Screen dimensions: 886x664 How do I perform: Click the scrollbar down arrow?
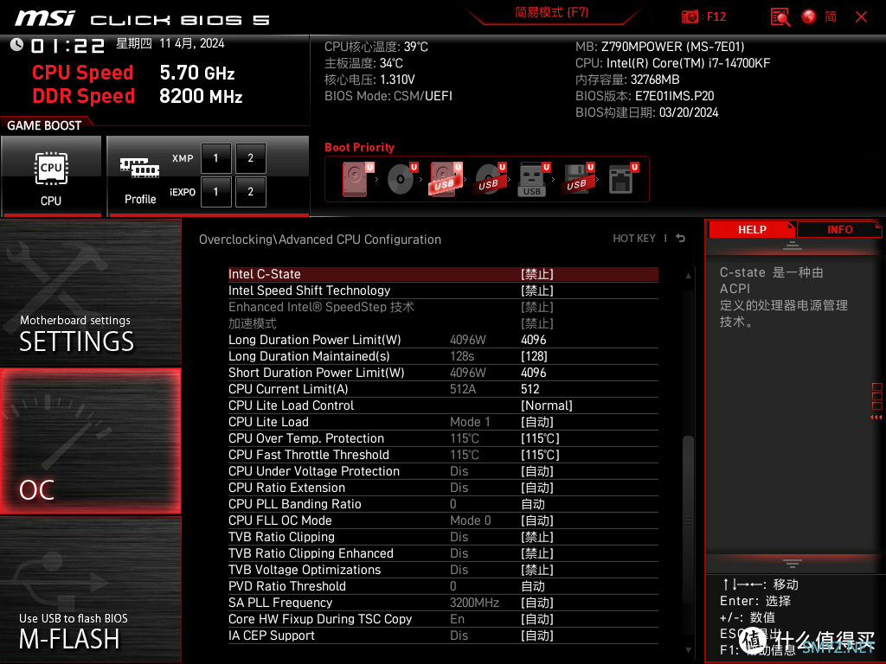(x=688, y=650)
